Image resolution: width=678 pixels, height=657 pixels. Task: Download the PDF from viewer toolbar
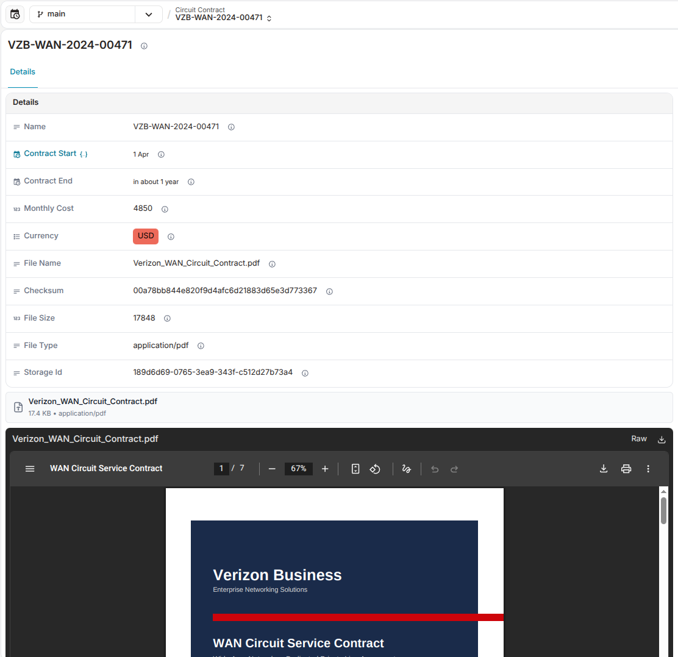pos(604,469)
